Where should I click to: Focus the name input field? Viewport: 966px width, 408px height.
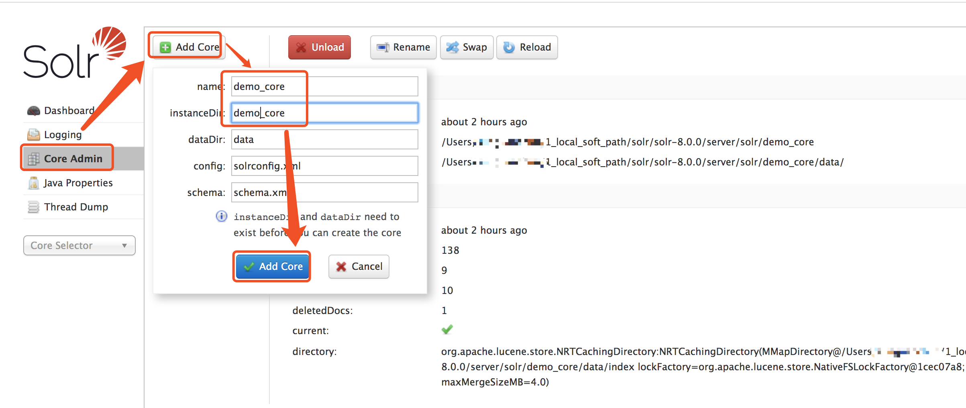[324, 86]
